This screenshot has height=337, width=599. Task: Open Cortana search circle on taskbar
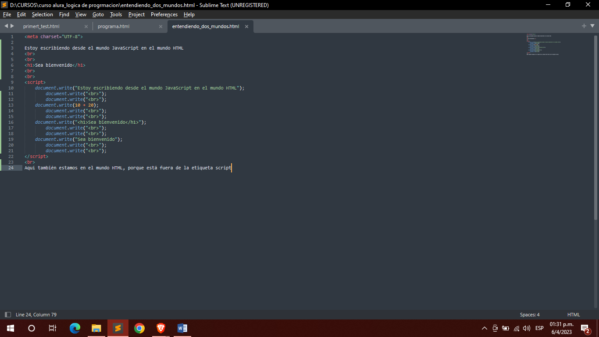pos(32,328)
